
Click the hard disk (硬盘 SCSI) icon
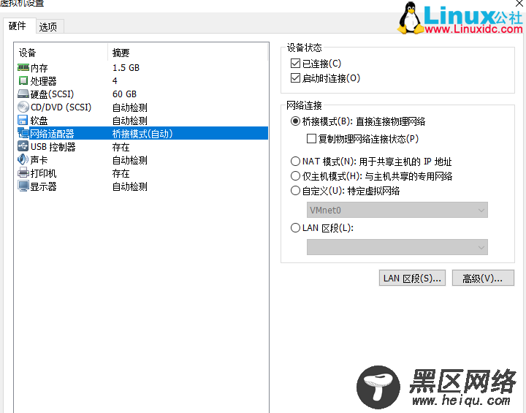[23, 94]
